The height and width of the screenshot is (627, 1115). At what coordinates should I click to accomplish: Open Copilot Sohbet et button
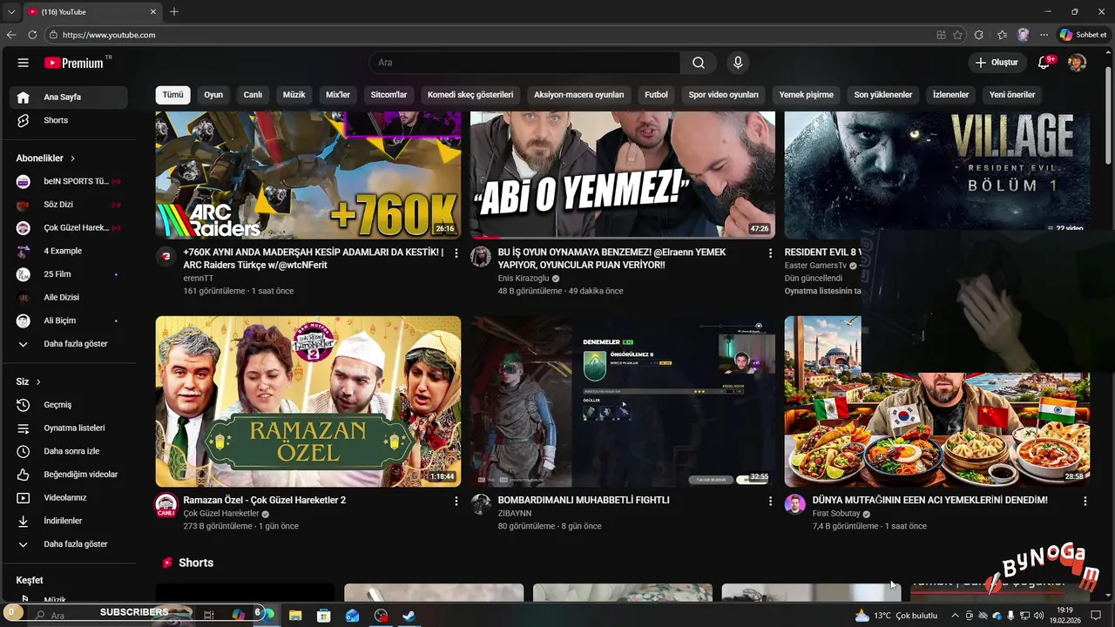coord(1083,35)
